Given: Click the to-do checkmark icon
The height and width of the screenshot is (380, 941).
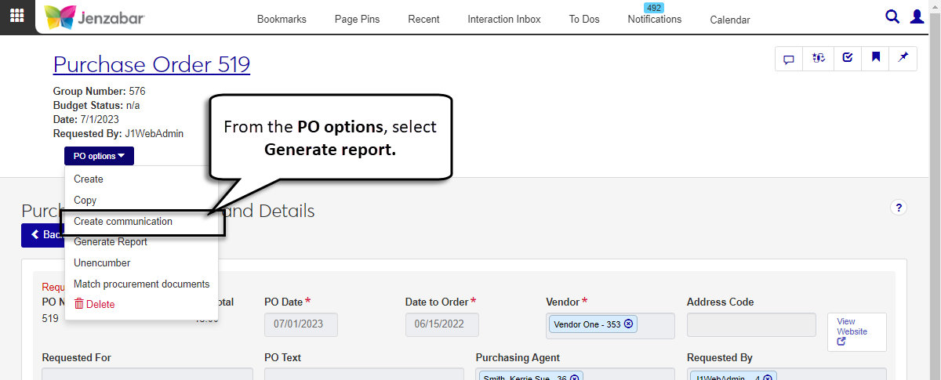Looking at the screenshot, I should tap(847, 58).
